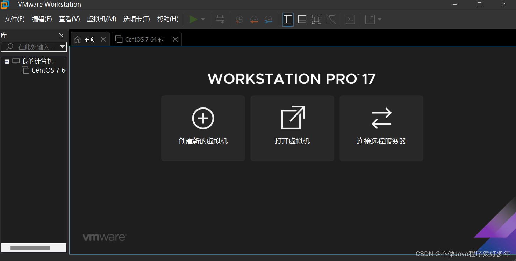
Task: Click the VMware Workstation title bar app icon
Action: (x=5, y=5)
